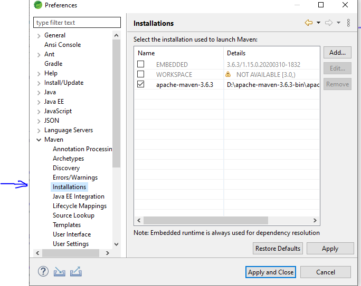Screen dimensions: 361x286
Task: Click the forward navigation arrow icon
Action: pyautogui.click(x=329, y=23)
